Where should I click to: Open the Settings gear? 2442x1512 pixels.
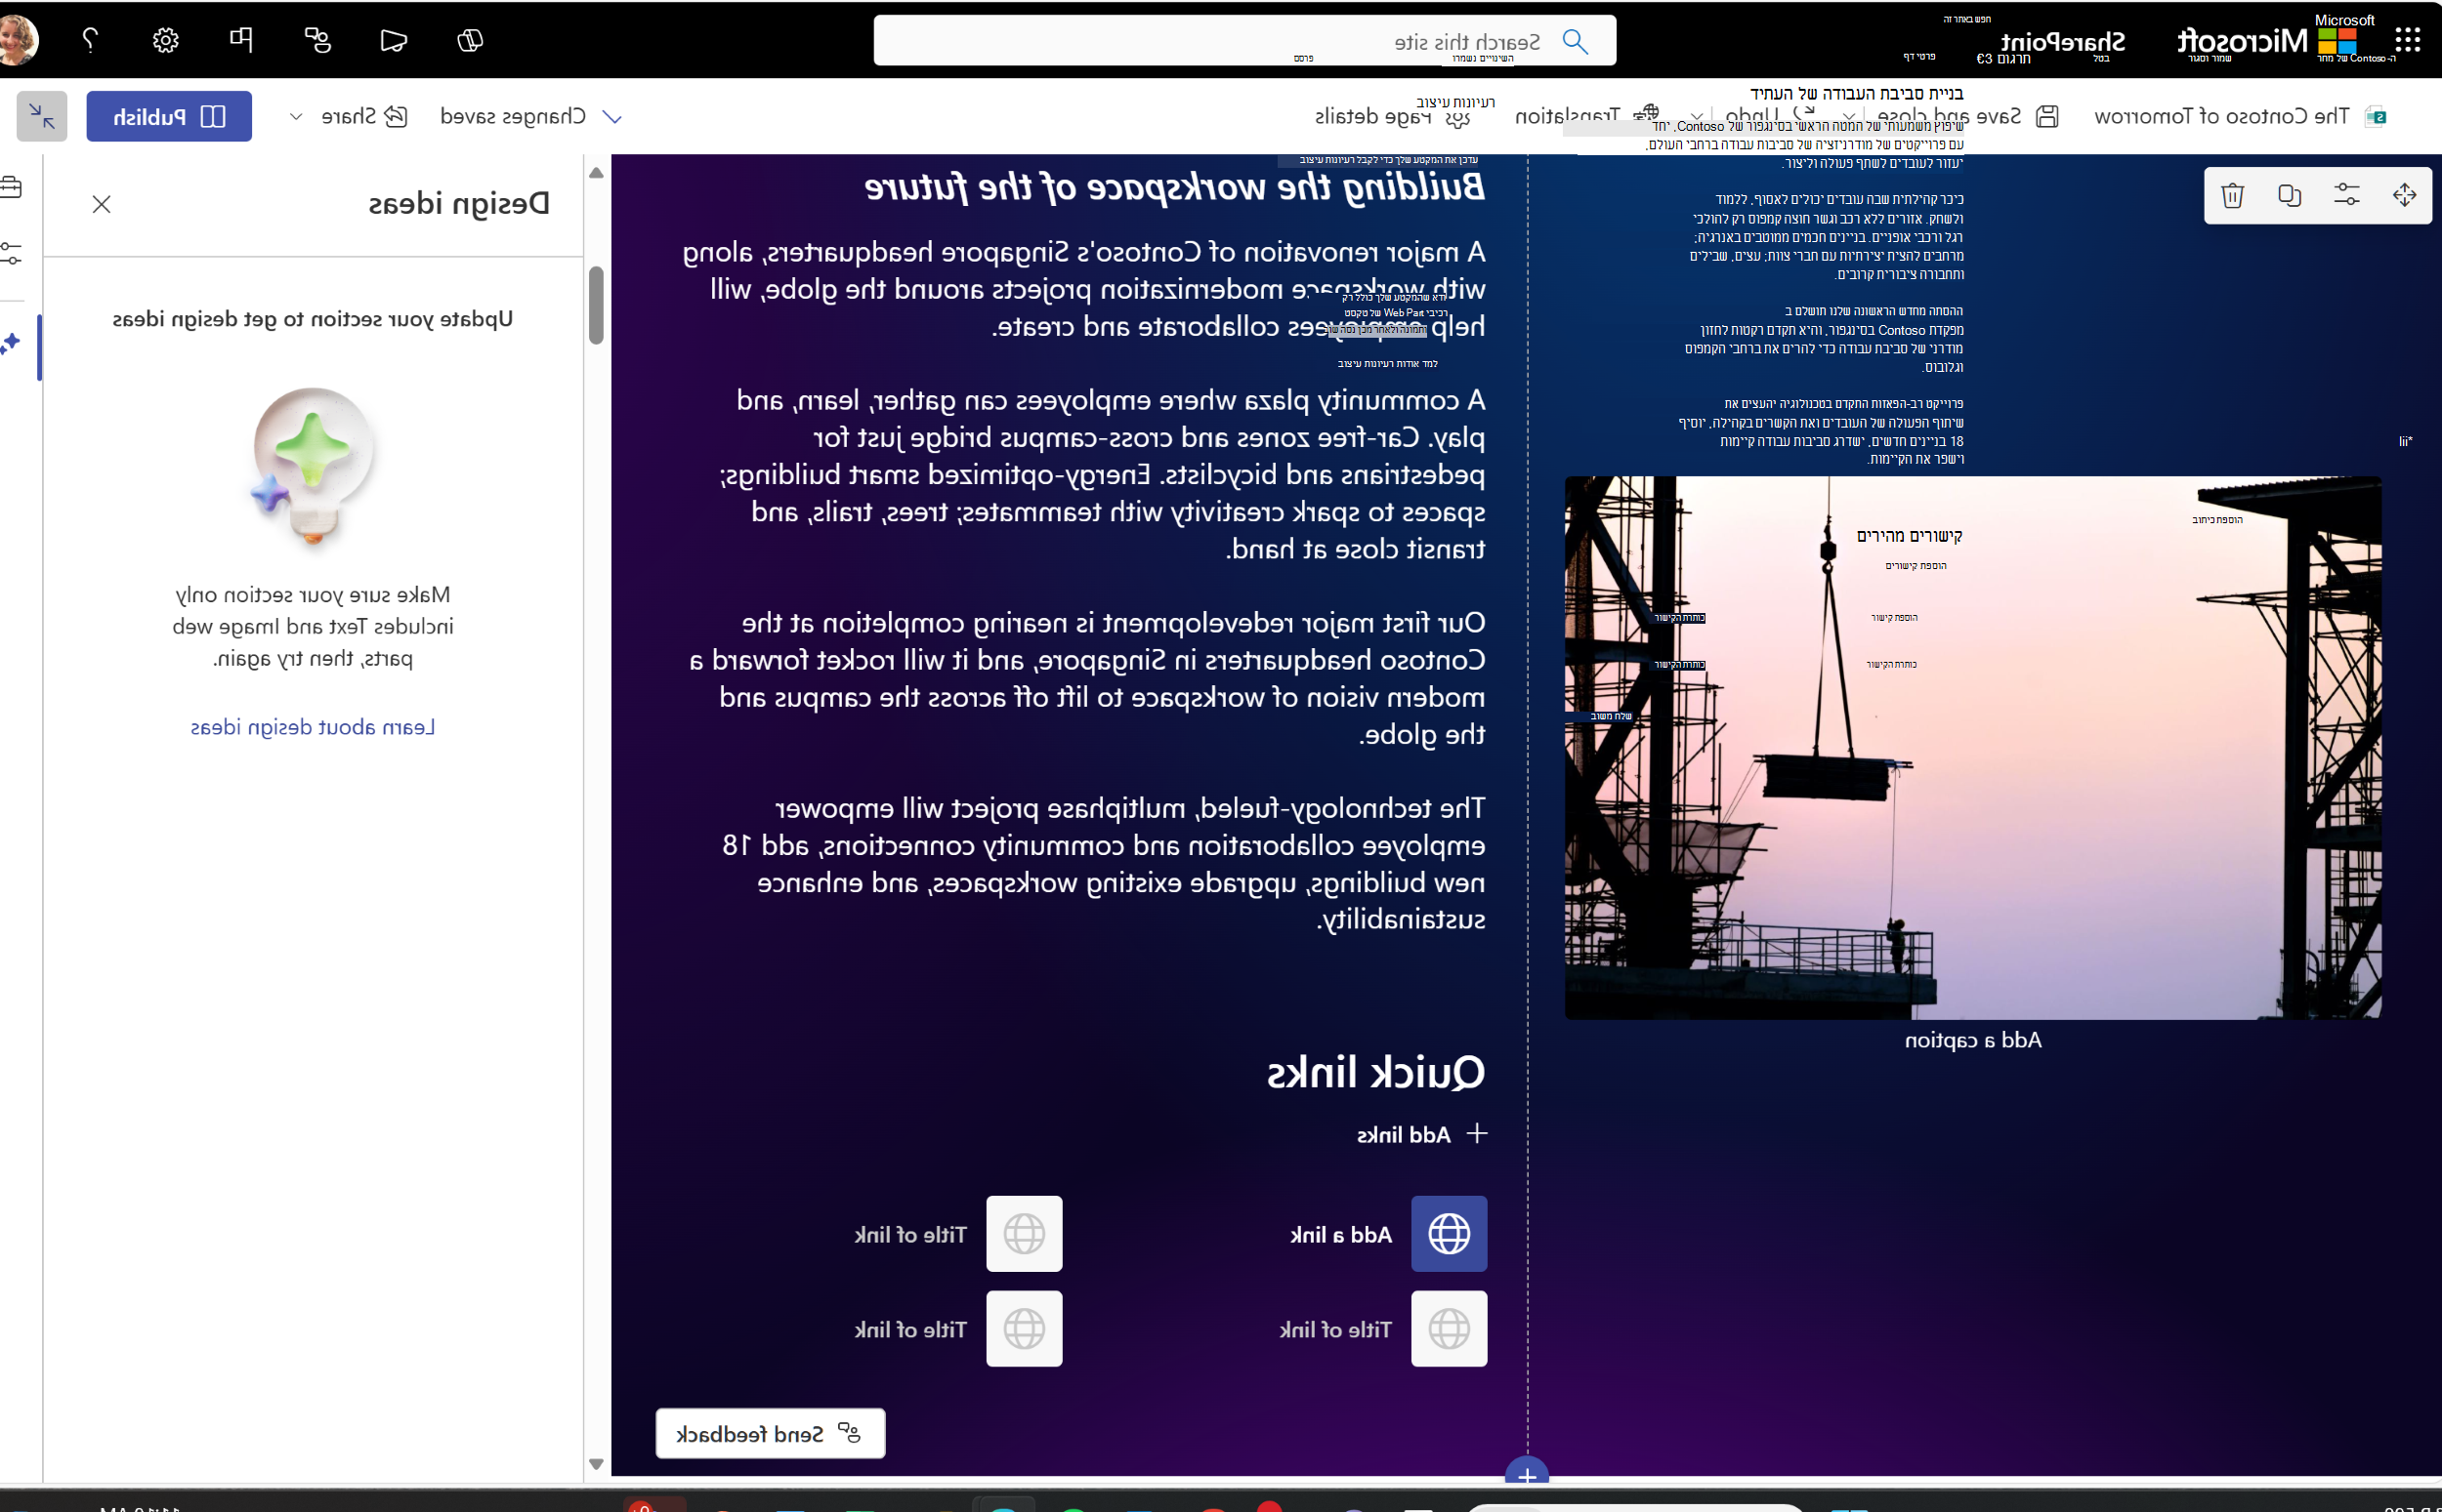[x=165, y=40]
